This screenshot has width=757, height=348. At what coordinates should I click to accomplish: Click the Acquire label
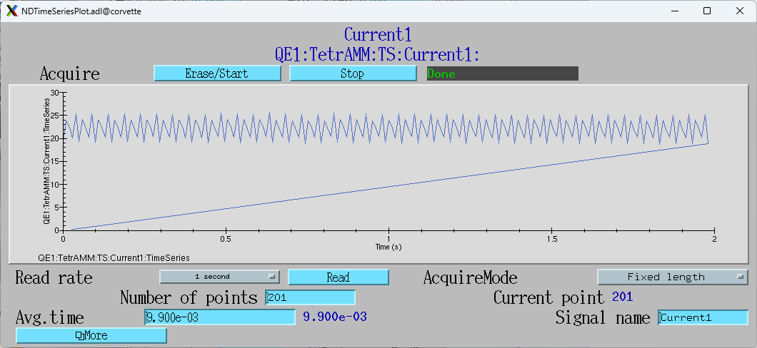70,74
